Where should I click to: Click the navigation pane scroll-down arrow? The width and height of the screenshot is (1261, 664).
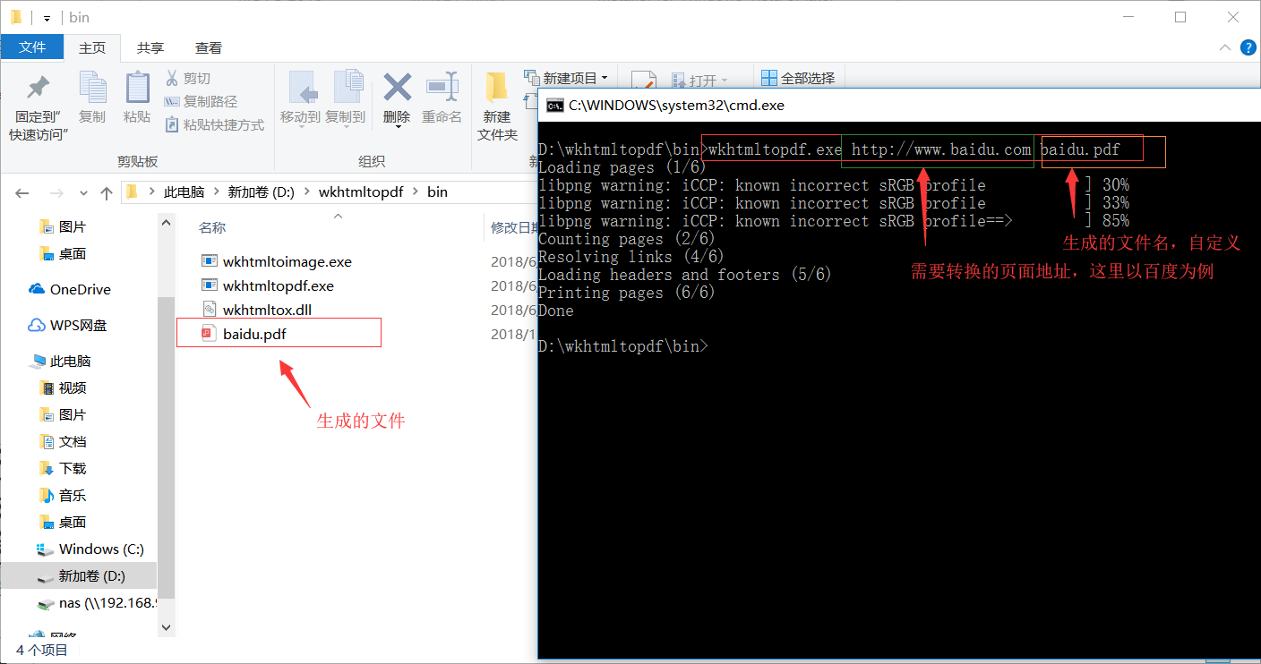[x=166, y=629]
